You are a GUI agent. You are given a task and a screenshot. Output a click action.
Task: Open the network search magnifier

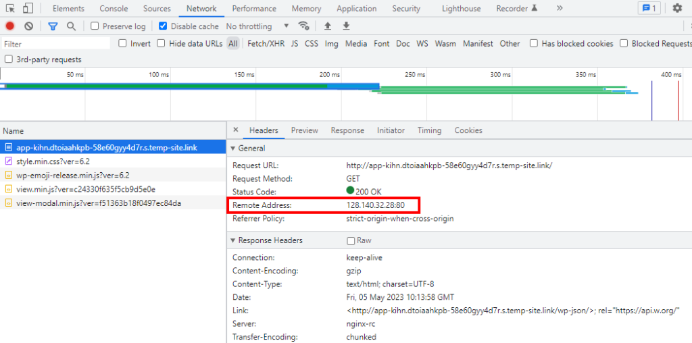[x=71, y=26]
